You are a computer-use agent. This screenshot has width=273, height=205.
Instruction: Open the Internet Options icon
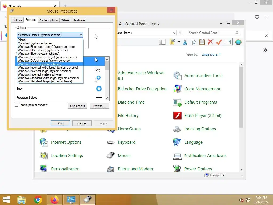point(44,142)
